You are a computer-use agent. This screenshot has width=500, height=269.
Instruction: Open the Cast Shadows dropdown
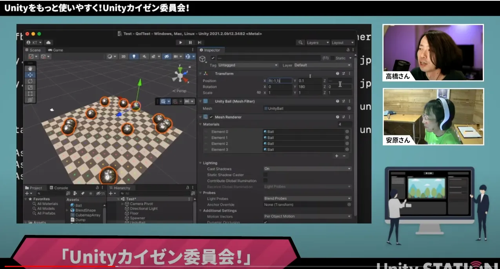tap(307, 169)
